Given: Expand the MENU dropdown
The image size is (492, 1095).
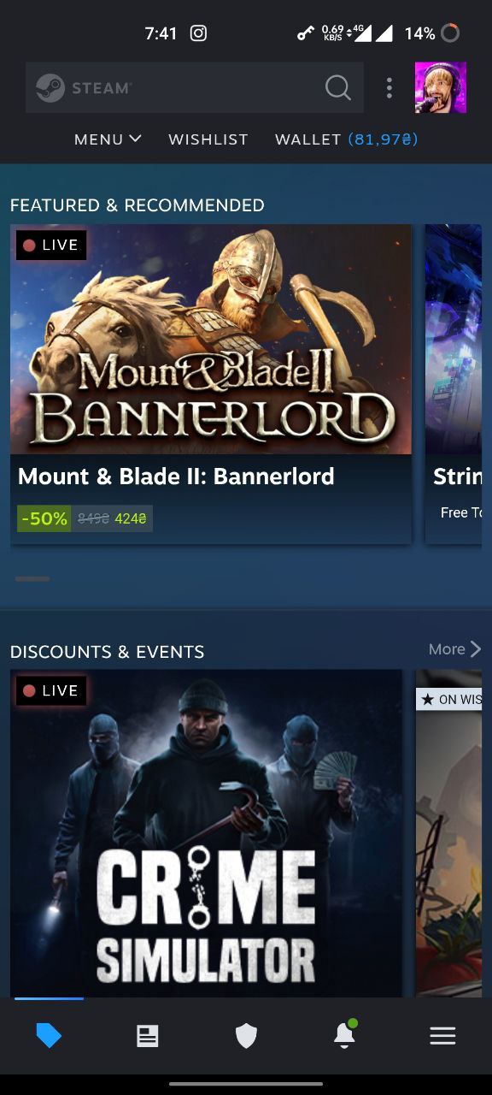Looking at the screenshot, I should pos(108,139).
